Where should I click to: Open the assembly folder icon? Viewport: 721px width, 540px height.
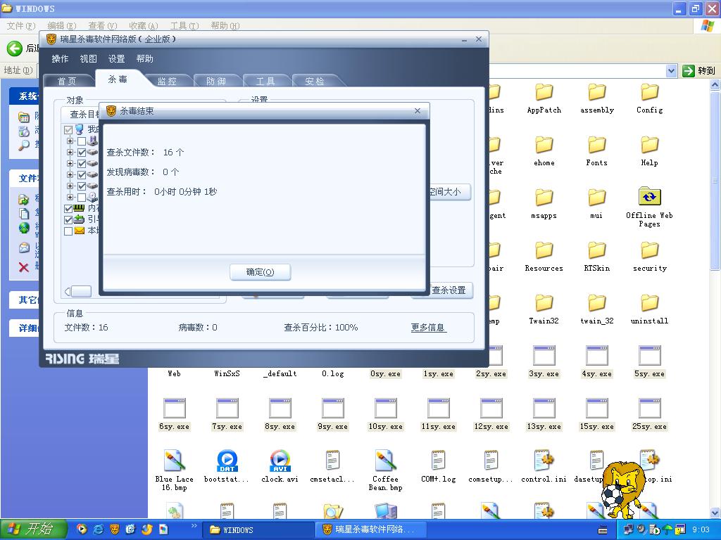click(597, 92)
